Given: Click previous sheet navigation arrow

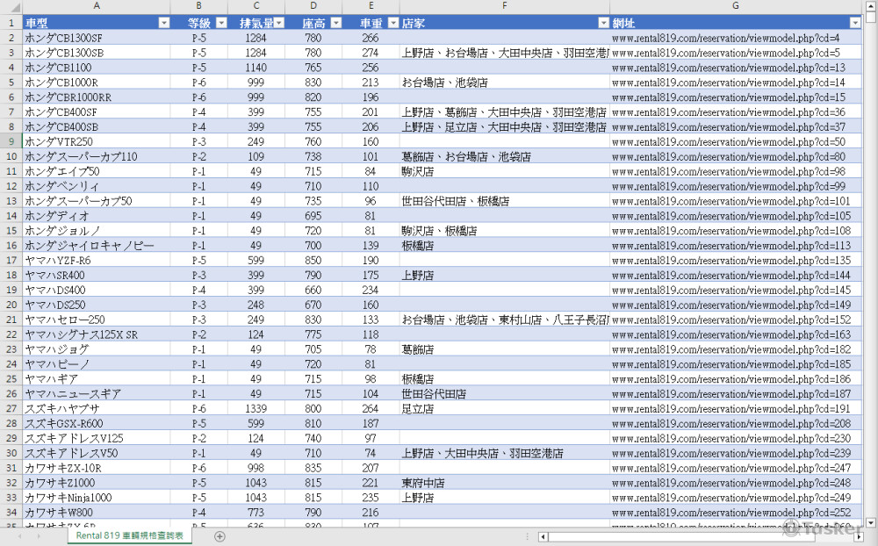Looking at the screenshot, I should coord(19,535).
